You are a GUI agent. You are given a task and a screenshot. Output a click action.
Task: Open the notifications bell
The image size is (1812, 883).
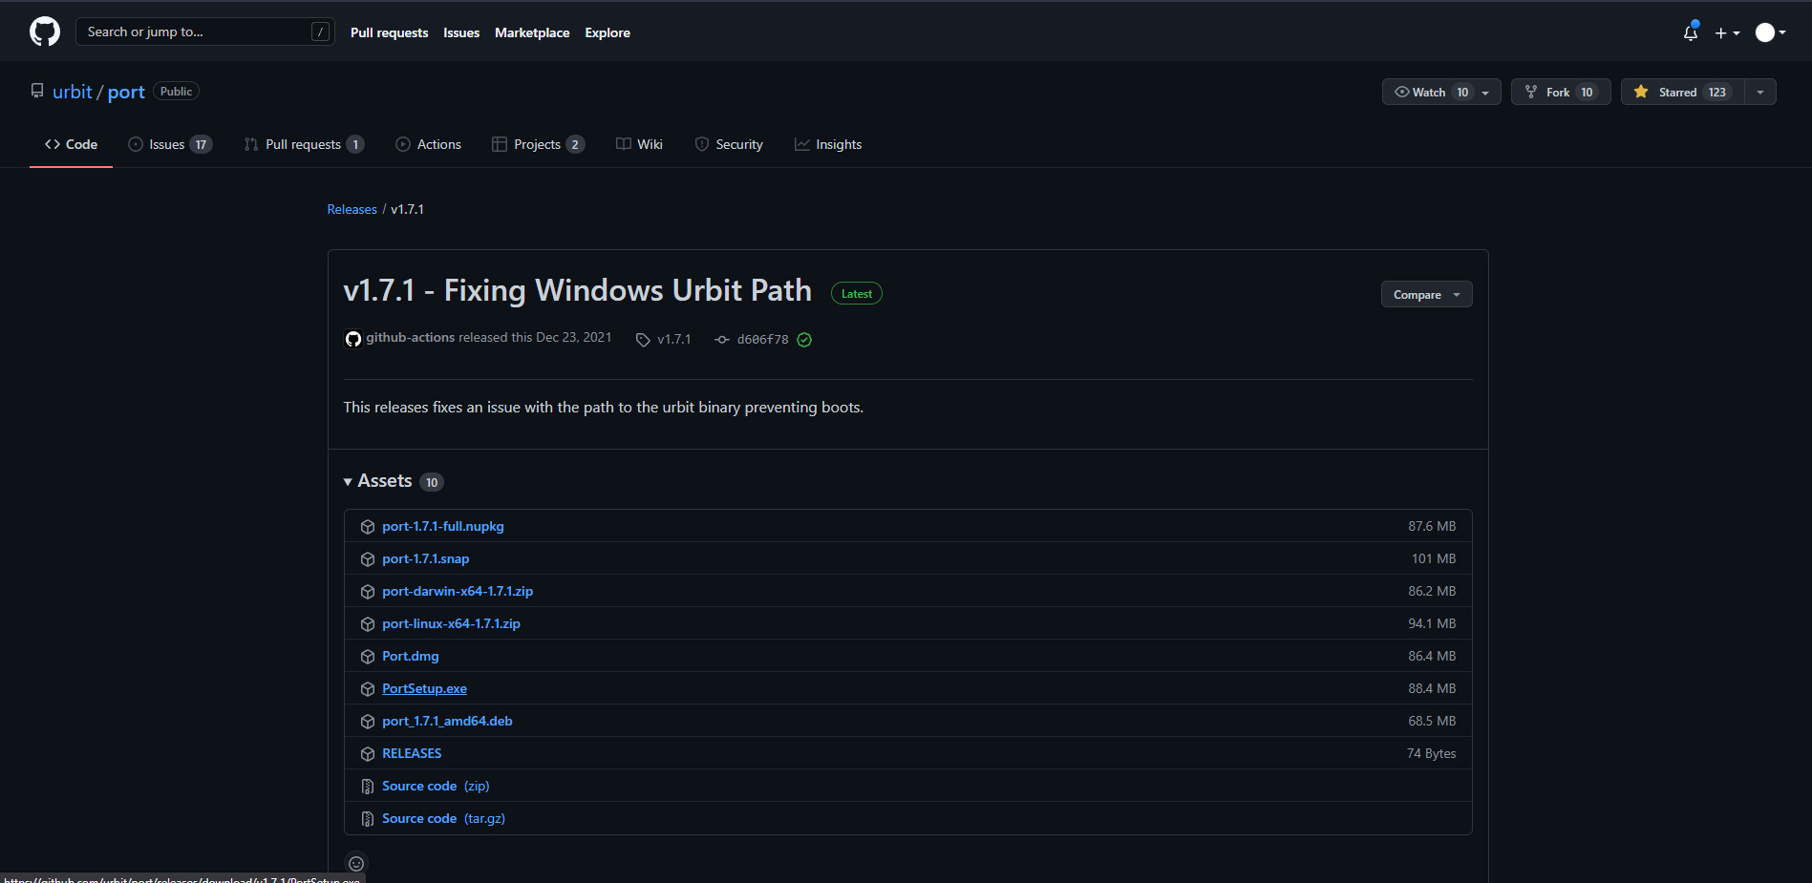1691,32
